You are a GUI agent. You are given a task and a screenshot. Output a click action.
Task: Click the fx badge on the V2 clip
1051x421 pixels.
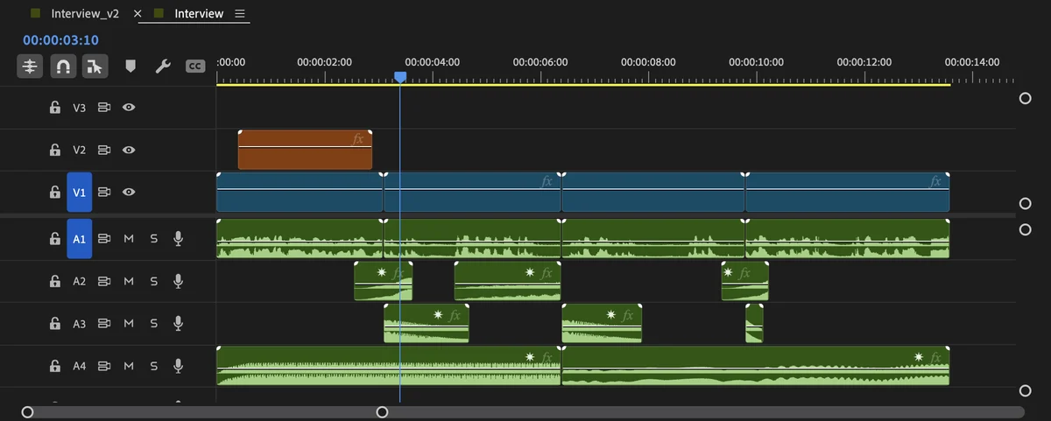(357, 138)
